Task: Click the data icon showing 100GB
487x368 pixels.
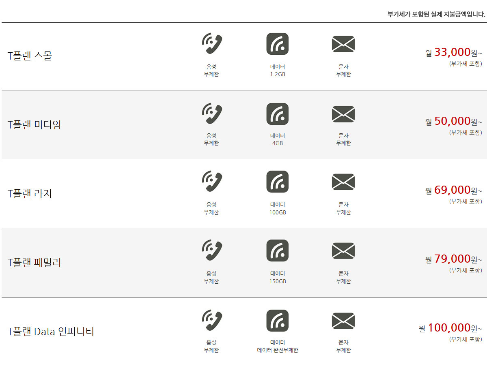Action: point(278,182)
